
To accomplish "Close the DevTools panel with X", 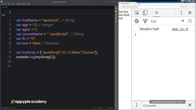I will (190, 13).
